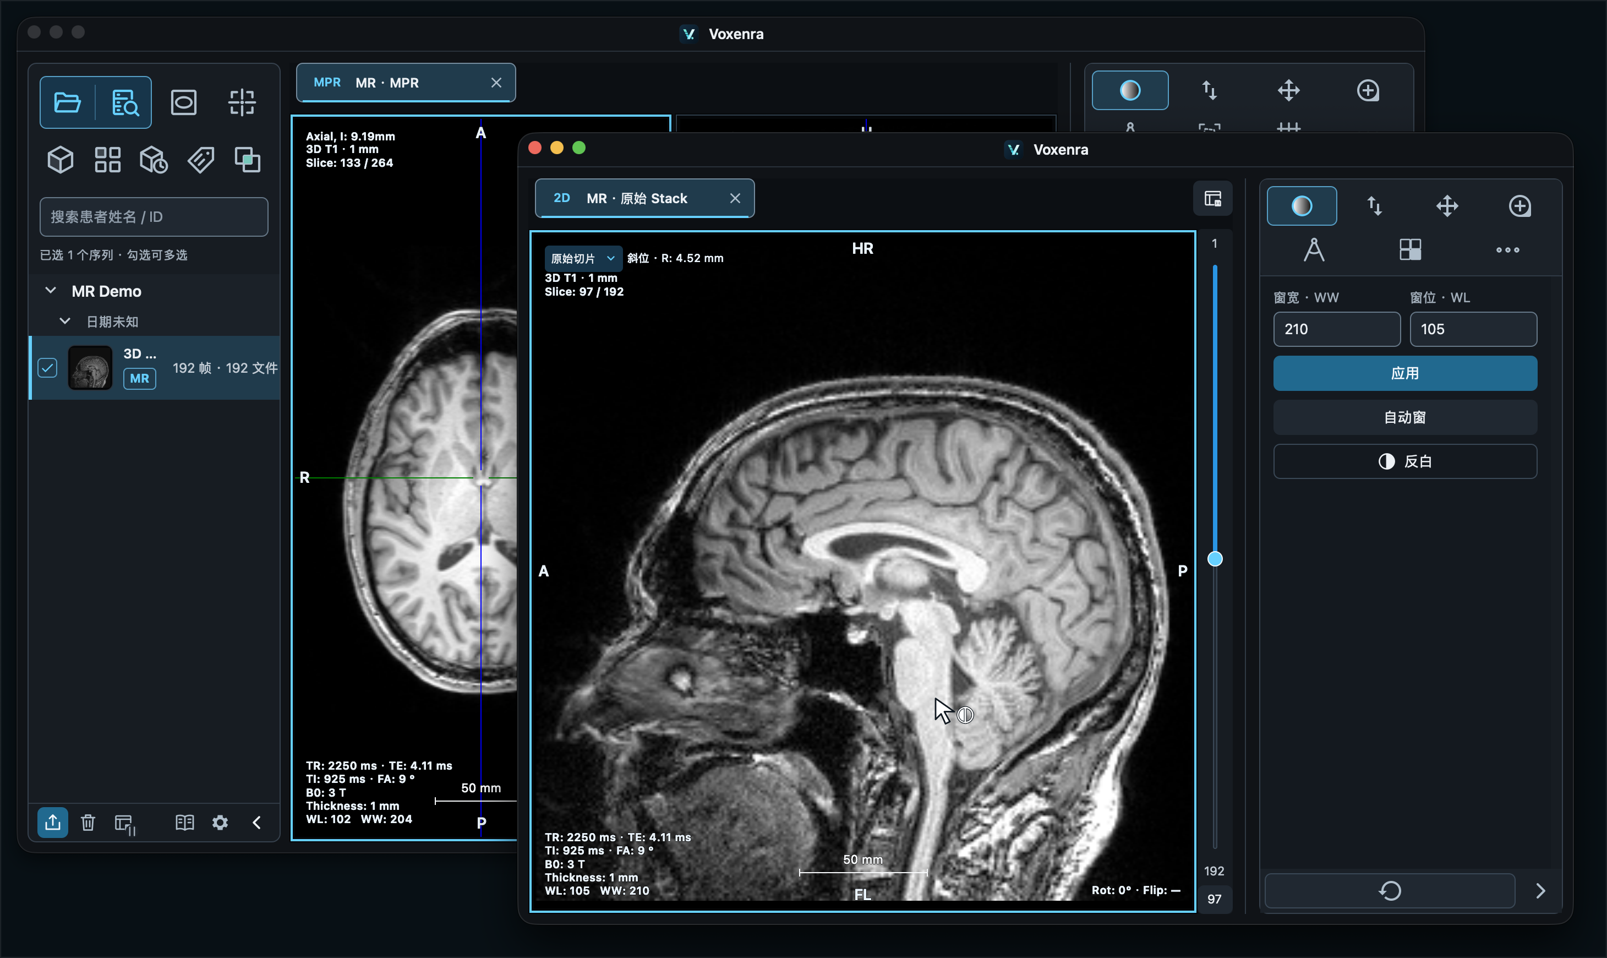Open more tools ellipsis in front panel
Screen dimensions: 1607x958
point(1507,250)
